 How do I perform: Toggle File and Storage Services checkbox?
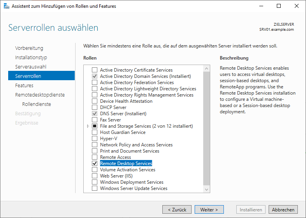pyautogui.click(x=95, y=126)
